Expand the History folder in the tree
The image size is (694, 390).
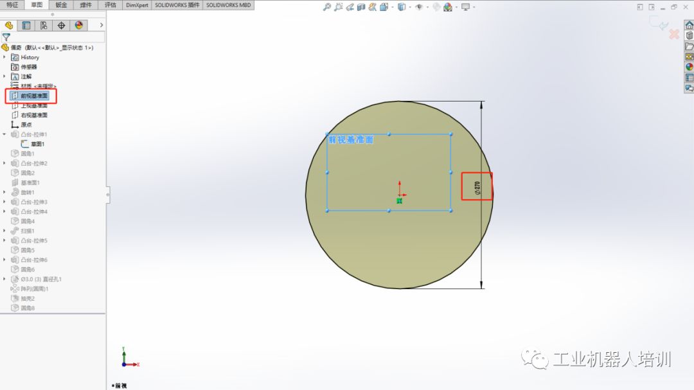pos(4,57)
